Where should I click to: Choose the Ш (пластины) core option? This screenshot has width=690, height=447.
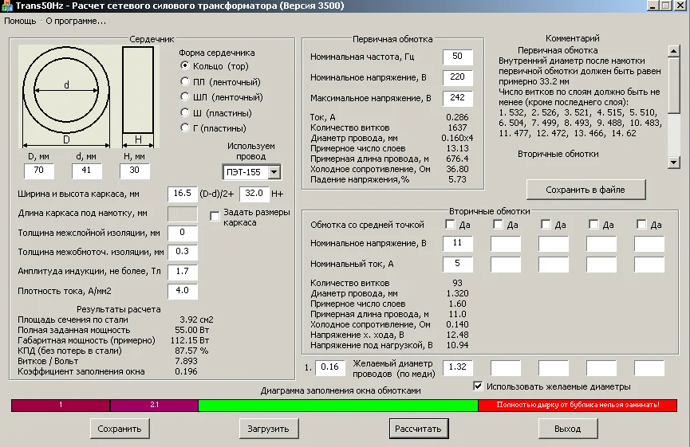(x=185, y=112)
